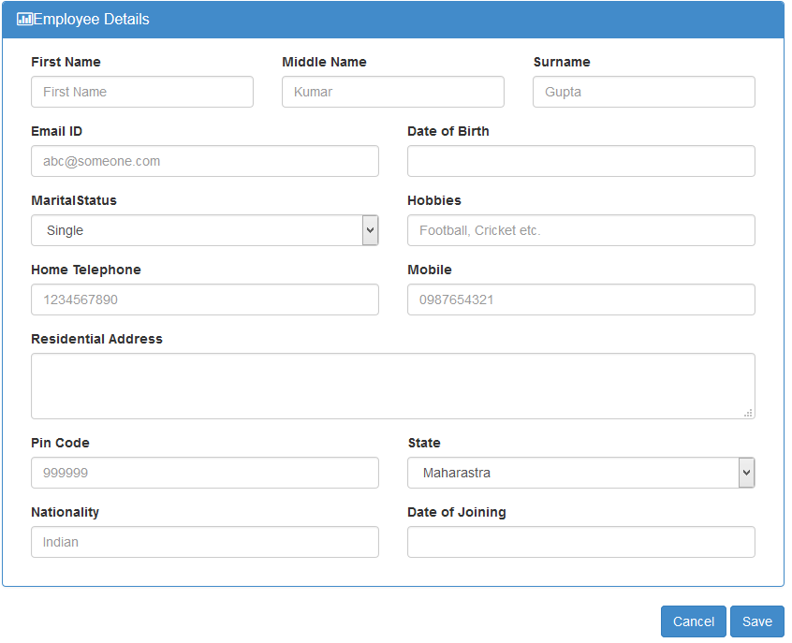Grab the Residential Address resize handle
Image resolution: width=792 pixels, height=643 pixels.
(748, 412)
